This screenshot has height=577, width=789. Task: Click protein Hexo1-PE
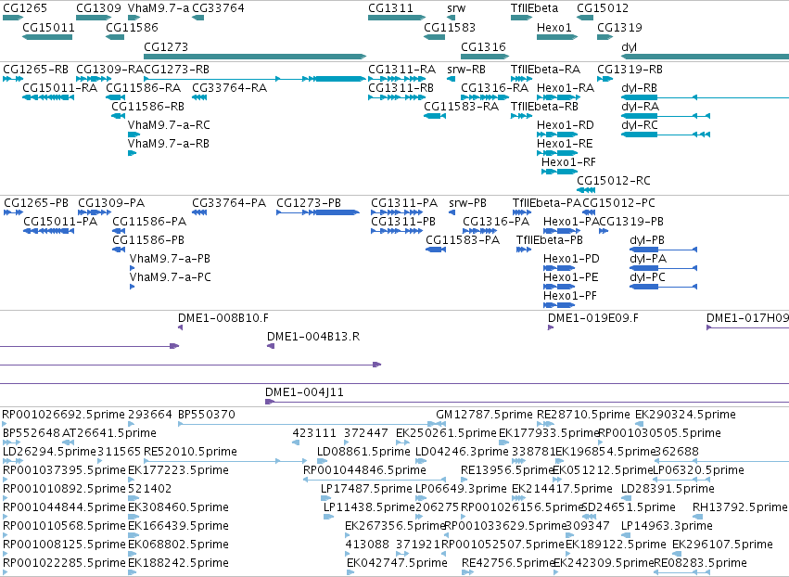571,277
